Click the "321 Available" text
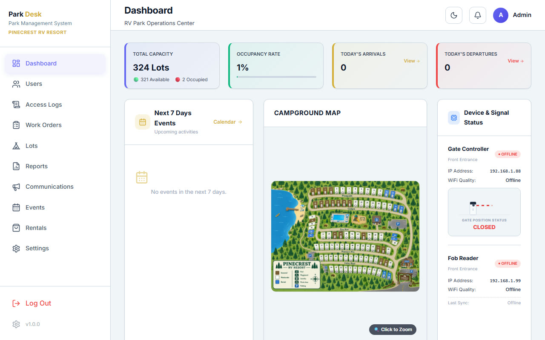The image size is (545, 340). [x=155, y=79]
